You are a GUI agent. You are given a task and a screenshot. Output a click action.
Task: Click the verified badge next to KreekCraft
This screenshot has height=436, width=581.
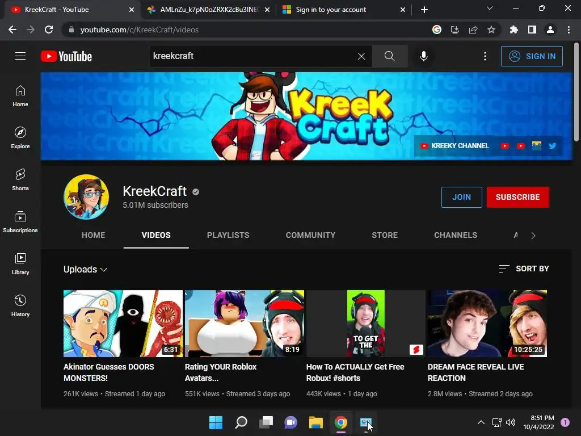click(196, 192)
